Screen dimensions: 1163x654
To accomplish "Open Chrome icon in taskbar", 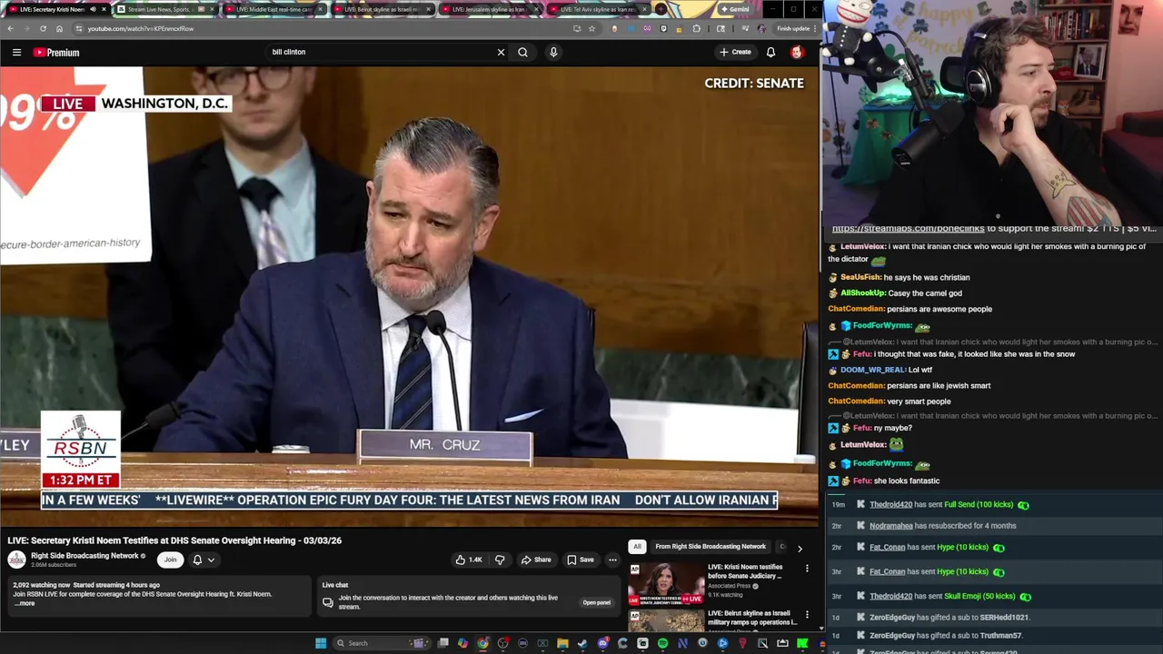I will (482, 643).
